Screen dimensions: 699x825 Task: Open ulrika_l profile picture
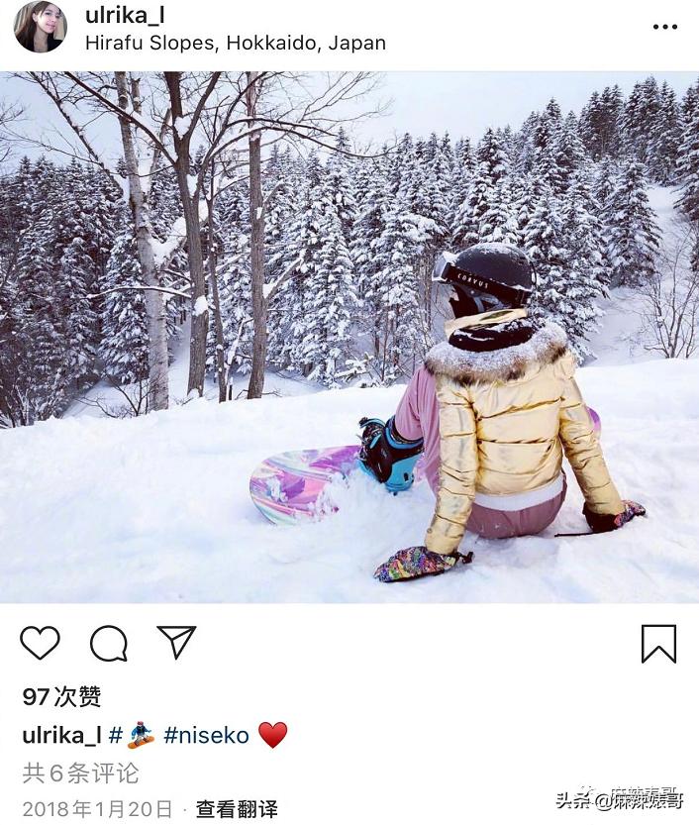click(x=40, y=27)
